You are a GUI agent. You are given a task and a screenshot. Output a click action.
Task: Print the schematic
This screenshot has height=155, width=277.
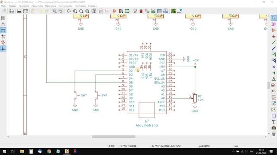coord(19,11)
